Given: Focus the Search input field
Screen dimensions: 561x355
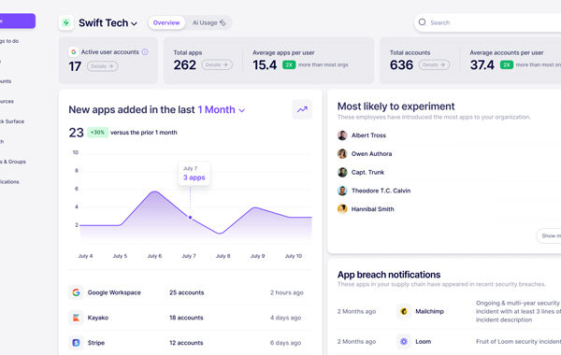Looking at the screenshot, I should pos(487,22).
